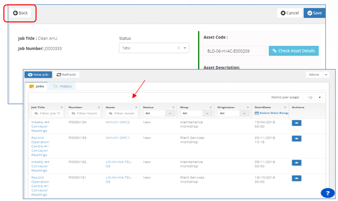The width and height of the screenshot is (338, 201).
Task: Focus the Filter Number field
Action: coord(85,113)
